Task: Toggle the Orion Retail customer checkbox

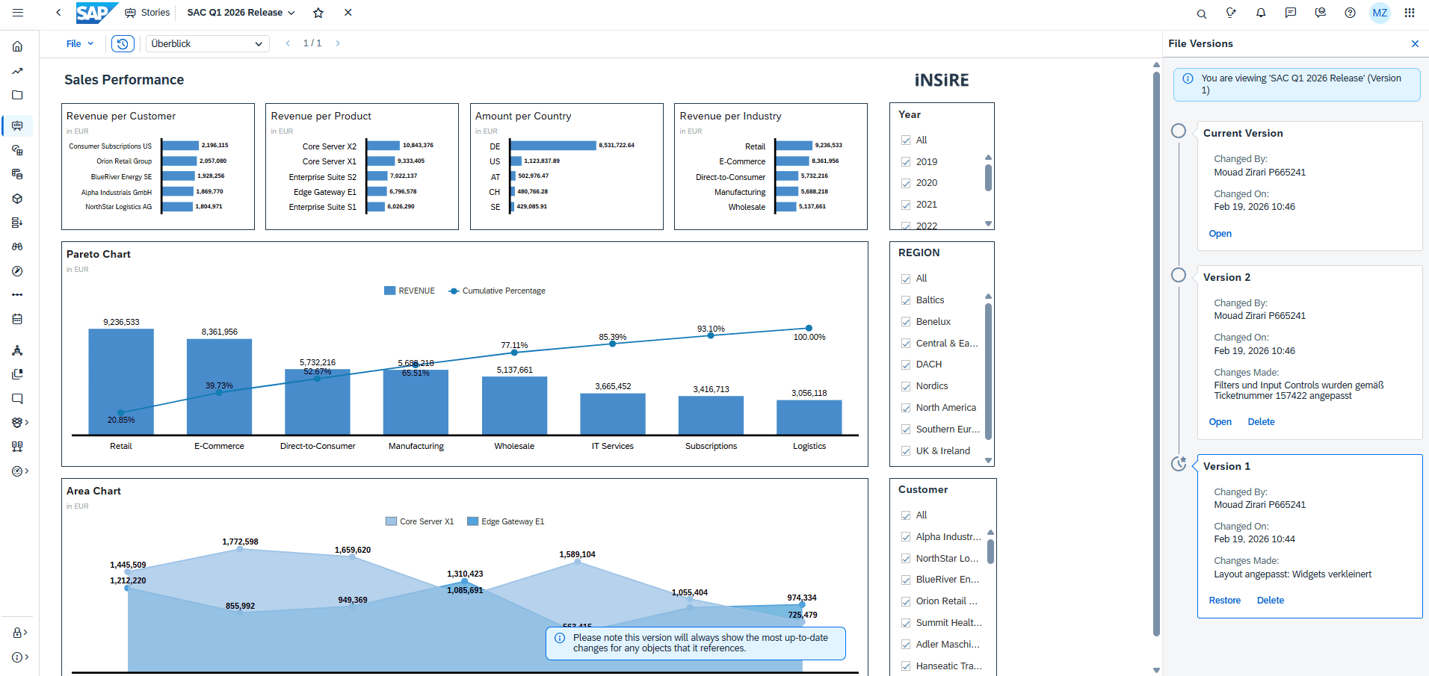Action: coord(906,601)
